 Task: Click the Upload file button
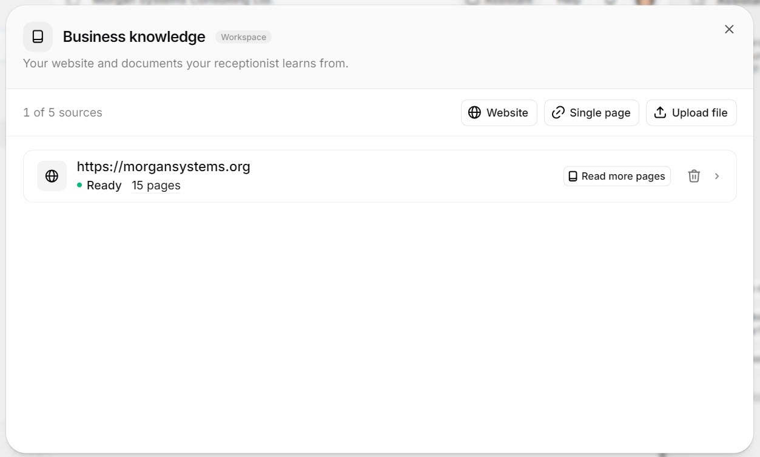pos(691,113)
